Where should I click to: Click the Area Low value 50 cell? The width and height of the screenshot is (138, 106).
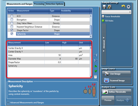point(53,55)
